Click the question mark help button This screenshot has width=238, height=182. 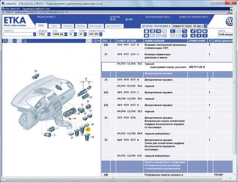(x=228, y=13)
